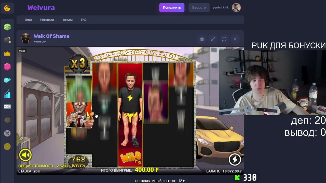Open the number counter slots game
326x183 pixels.
pos(7,106)
